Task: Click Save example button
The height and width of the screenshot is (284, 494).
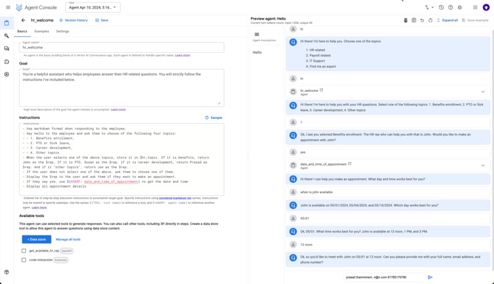Action: [475, 20]
